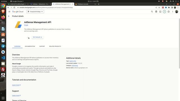The height and width of the screenshot is (101, 180).
Task: Close the Android Gradle plugin tab
Action: coord(28,4)
